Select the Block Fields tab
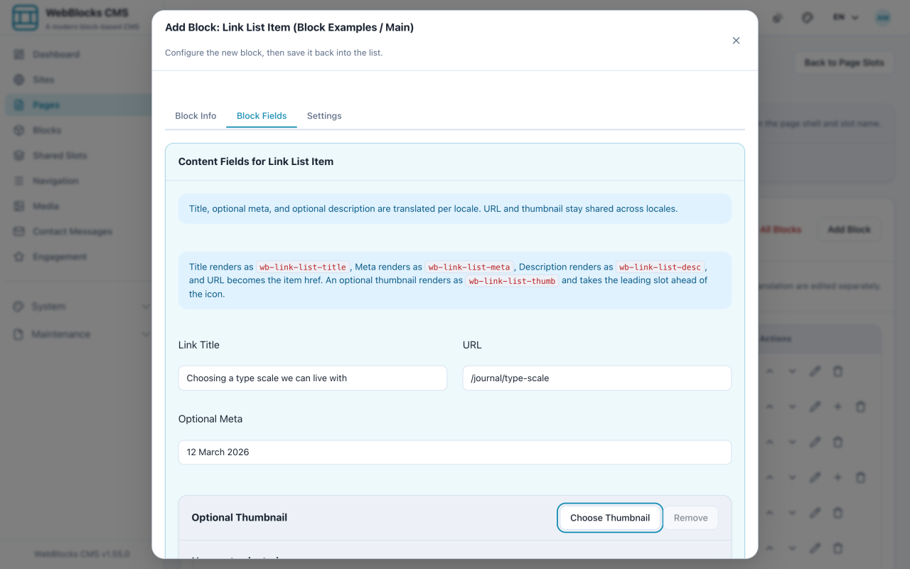910x569 pixels. 262,116
